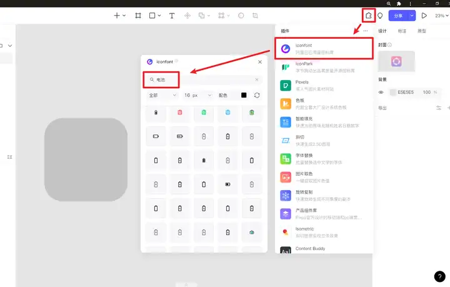The width and height of the screenshot is (450, 287).
Task: Click the red 图片取色 plugin icon
Action: tap(286, 177)
